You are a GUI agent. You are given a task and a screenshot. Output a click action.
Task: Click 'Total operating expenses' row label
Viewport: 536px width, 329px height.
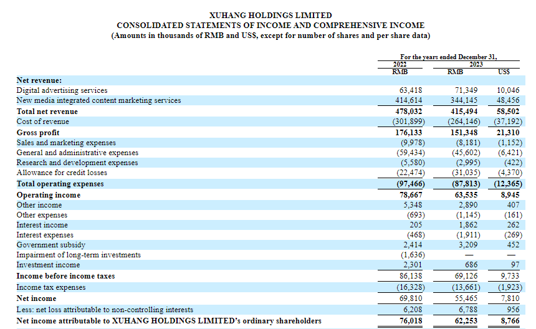click(60, 184)
